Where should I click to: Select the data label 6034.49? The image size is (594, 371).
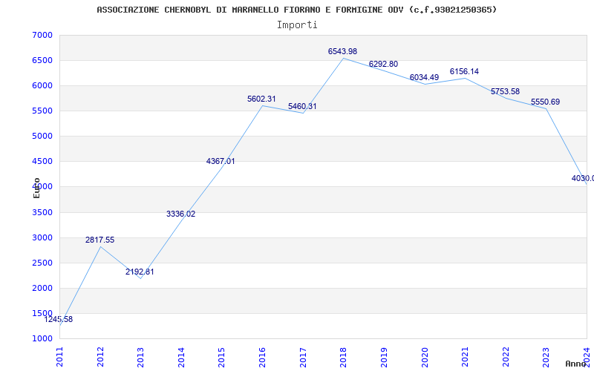[424, 77]
